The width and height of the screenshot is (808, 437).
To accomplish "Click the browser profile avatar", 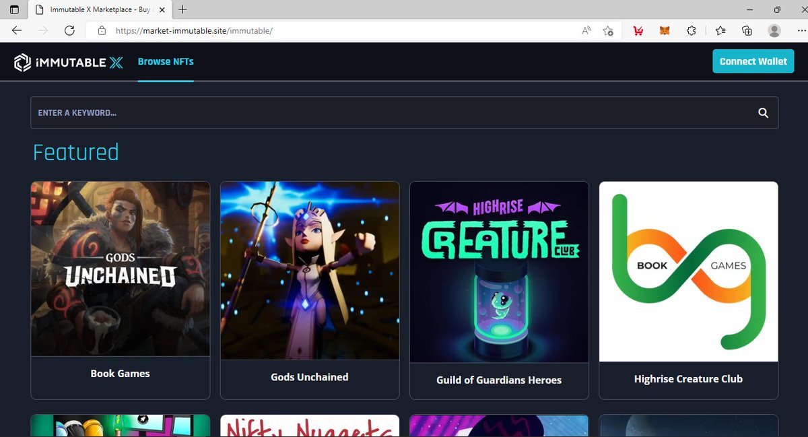I will coord(774,30).
